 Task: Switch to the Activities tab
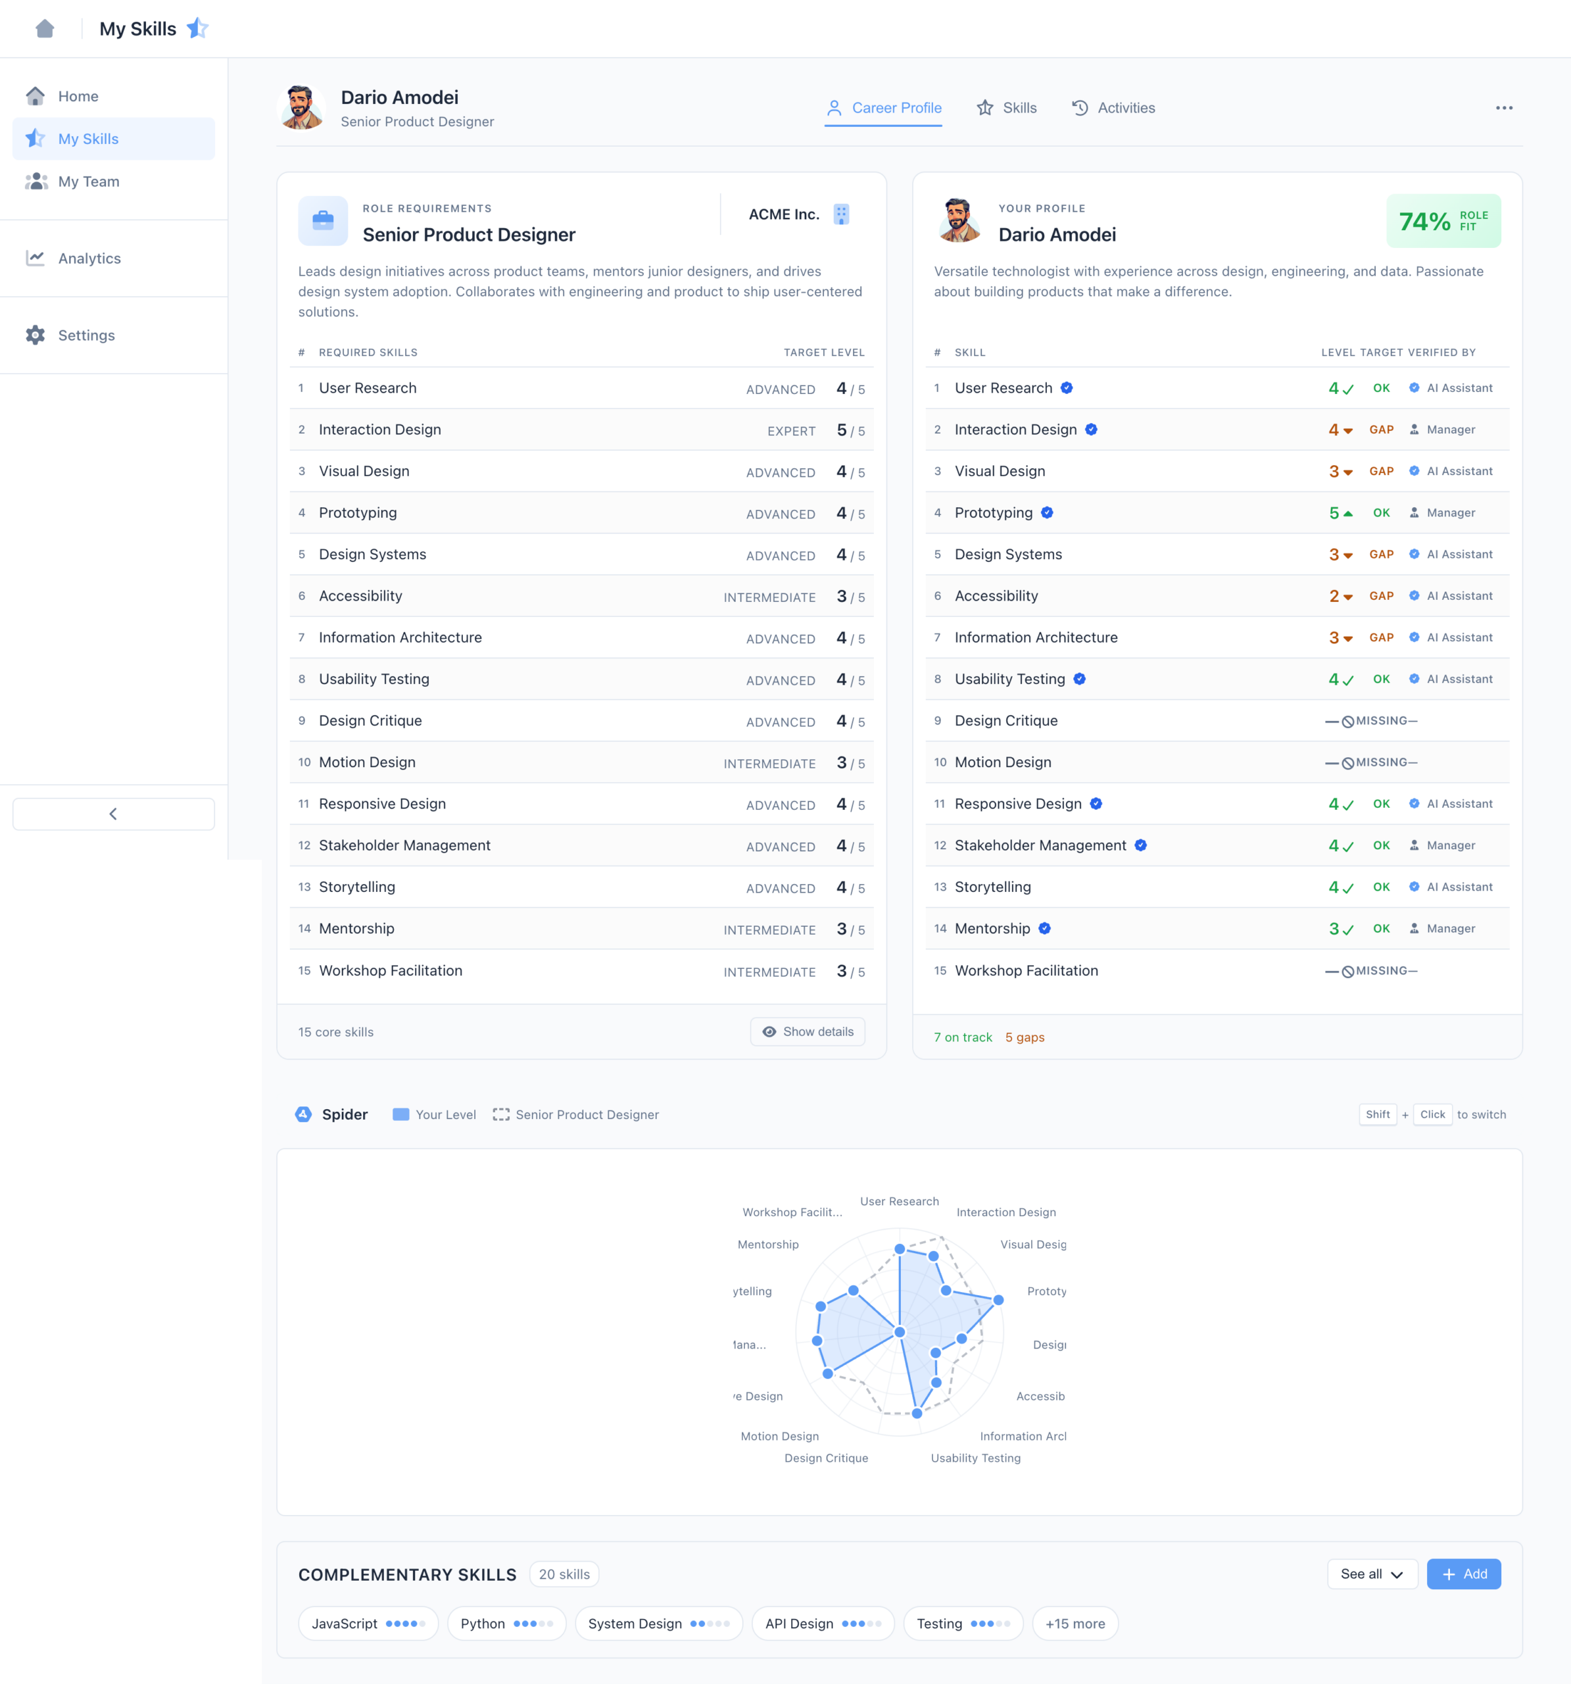click(x=1113, y=109)
